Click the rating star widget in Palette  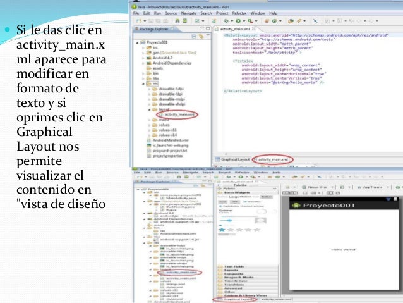[239, 230]
